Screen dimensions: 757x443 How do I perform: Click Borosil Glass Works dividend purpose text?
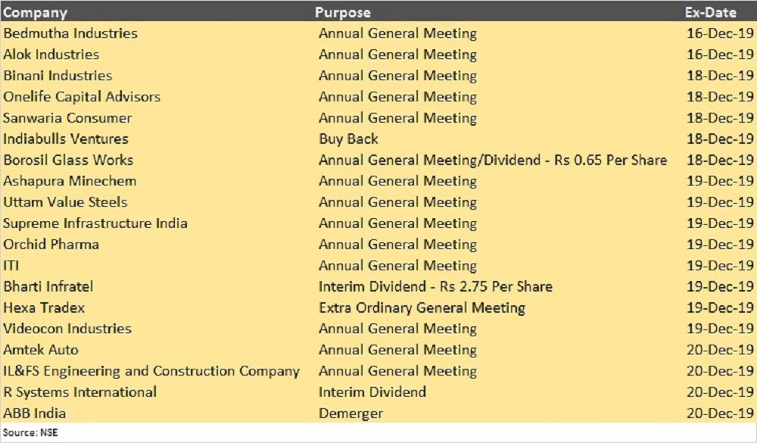point(492,161)
